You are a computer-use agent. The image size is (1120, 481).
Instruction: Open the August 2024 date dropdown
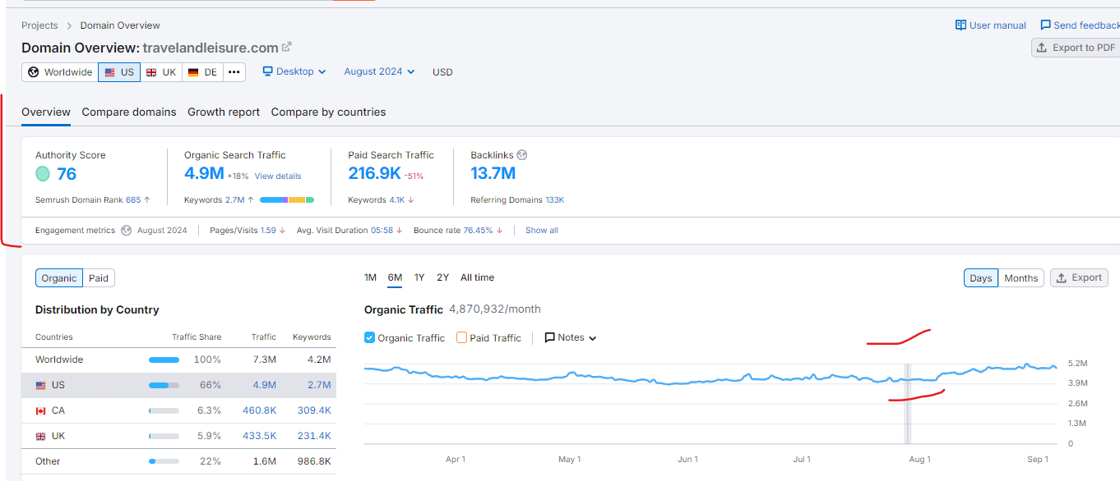tap(379, 71)
